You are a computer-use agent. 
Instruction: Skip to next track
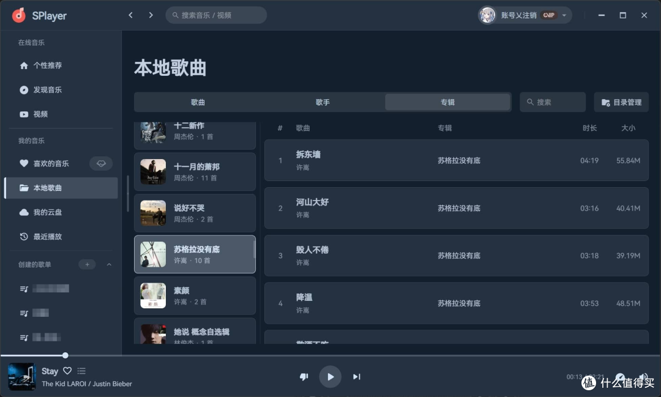[357, 376]
